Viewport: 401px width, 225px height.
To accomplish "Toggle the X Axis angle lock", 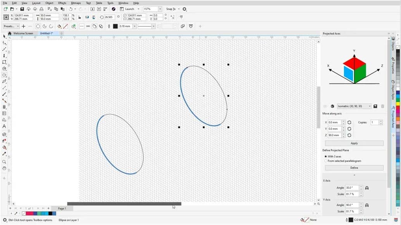I will click(x=367, y=188).
